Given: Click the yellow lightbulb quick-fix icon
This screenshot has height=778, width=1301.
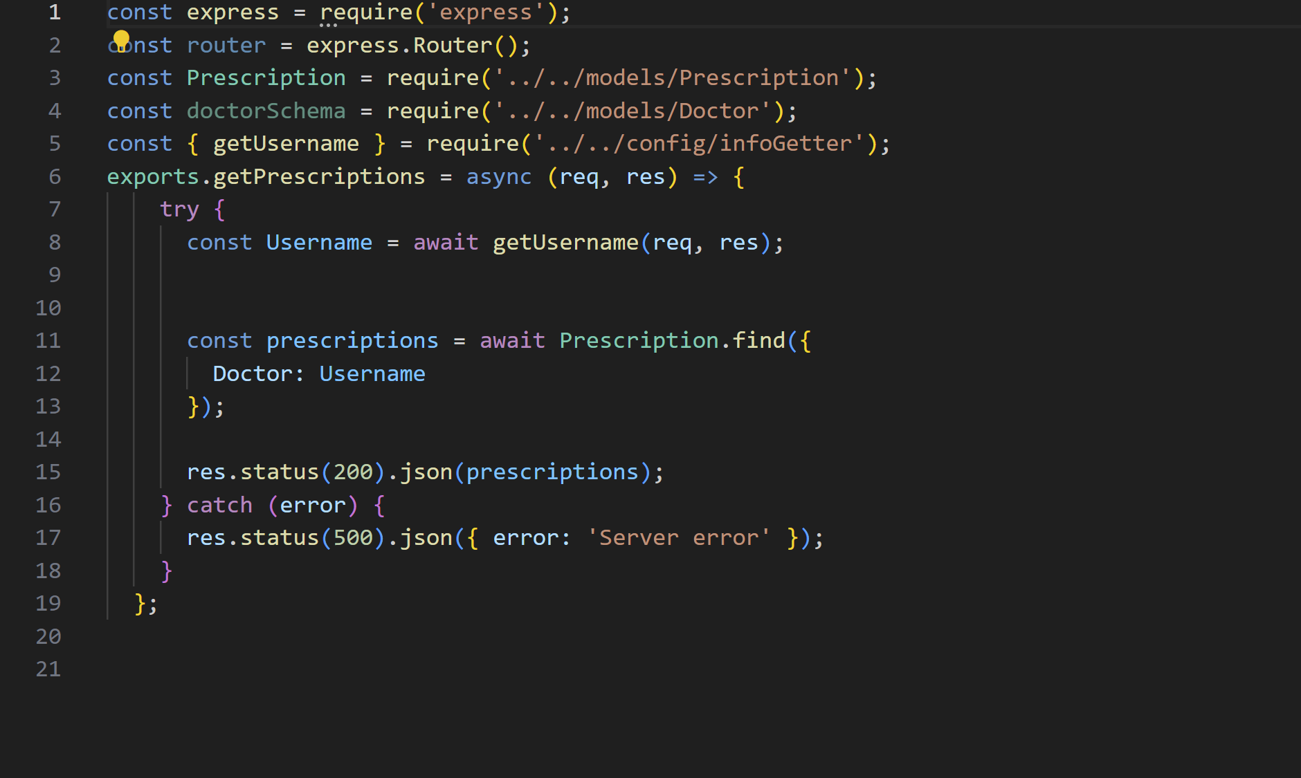Looking at the screenshot, I should [x=121, y=40].
